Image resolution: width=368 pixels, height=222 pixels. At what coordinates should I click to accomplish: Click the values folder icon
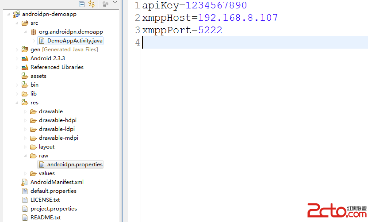click(x=33, y=174)
